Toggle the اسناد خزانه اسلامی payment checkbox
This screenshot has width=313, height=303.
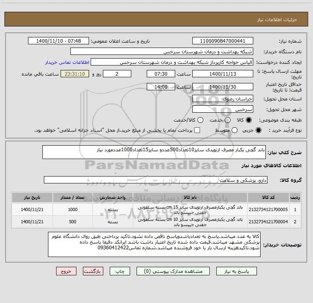197,130
